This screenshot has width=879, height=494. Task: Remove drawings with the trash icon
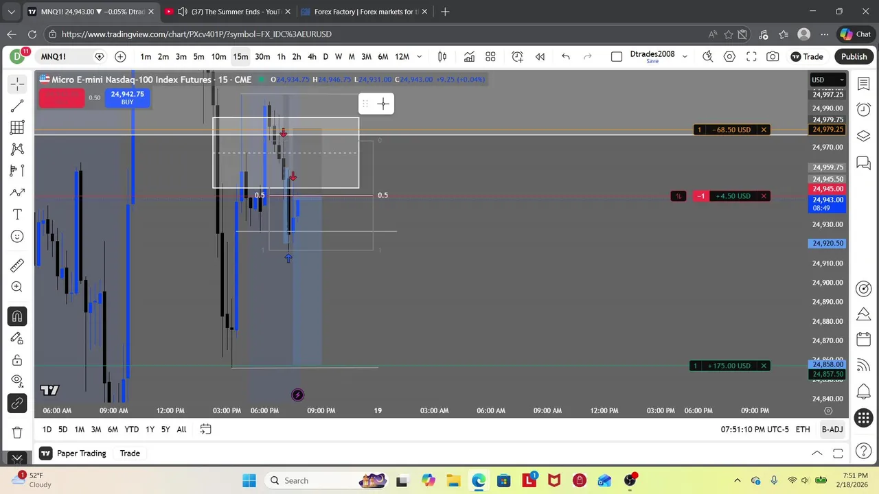17,432
